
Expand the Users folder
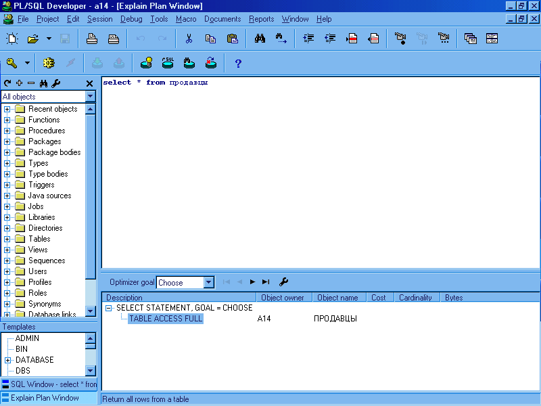(x=7, y=271)
